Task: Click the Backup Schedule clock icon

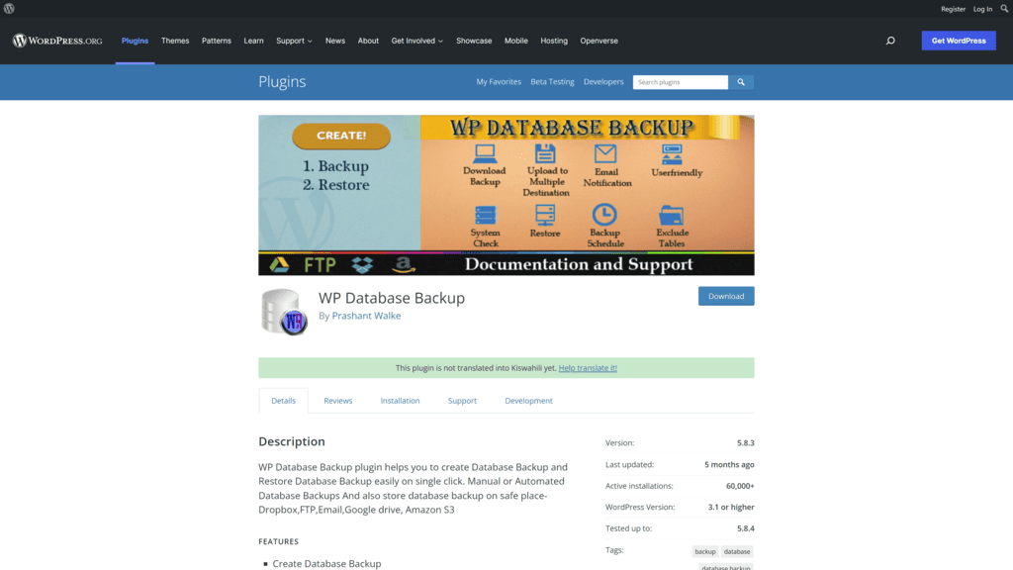Action: [x=604, y=214]
